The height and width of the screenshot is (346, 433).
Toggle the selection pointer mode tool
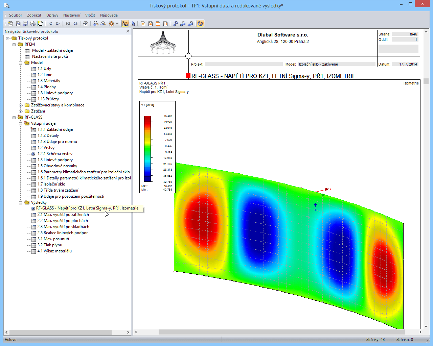coord(133,24)
